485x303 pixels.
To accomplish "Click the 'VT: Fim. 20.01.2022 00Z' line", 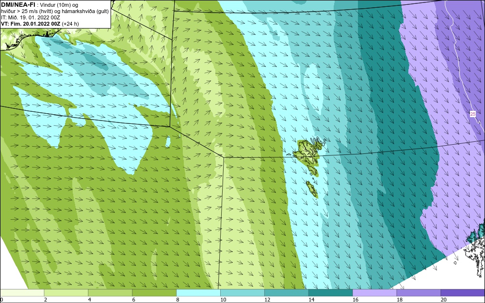I will tap(31, 24).
